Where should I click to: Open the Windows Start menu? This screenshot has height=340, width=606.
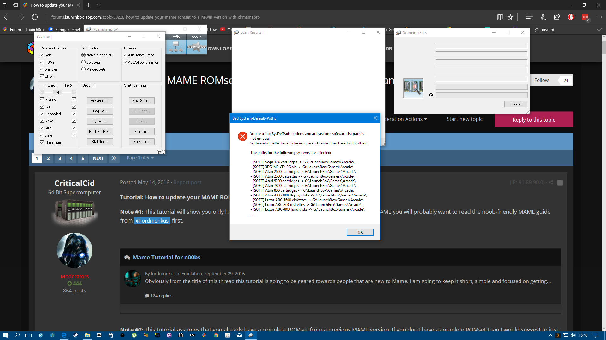point(5,335)
